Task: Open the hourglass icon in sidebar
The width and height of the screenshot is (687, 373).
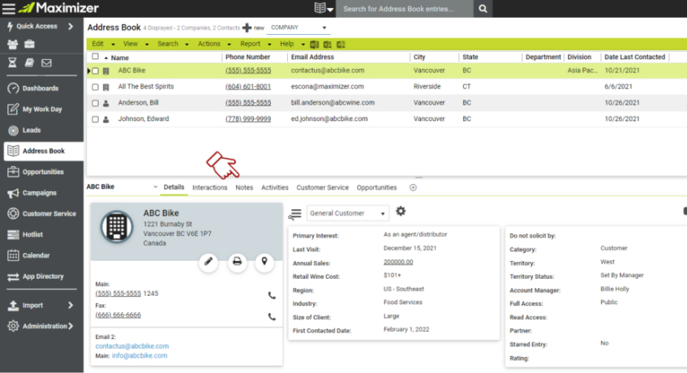Action: click(x=12, y=62)
